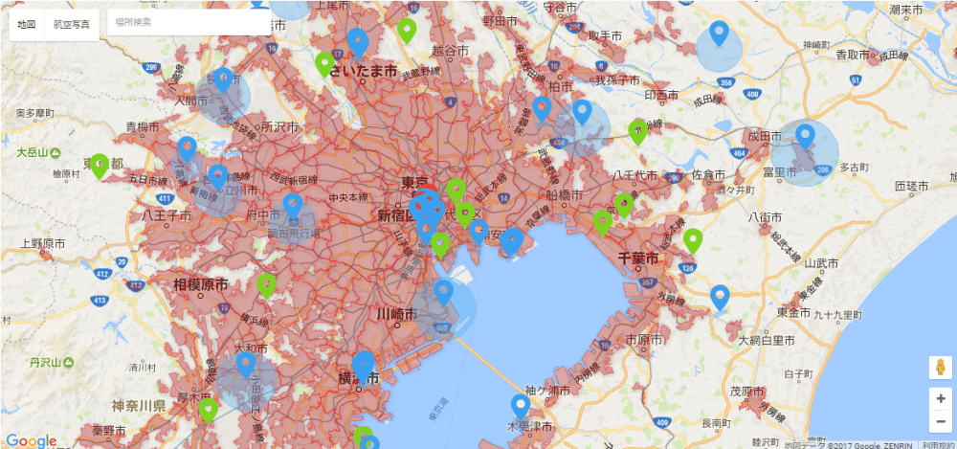Select the Street View pegman icon

click(x=941, y=368)
